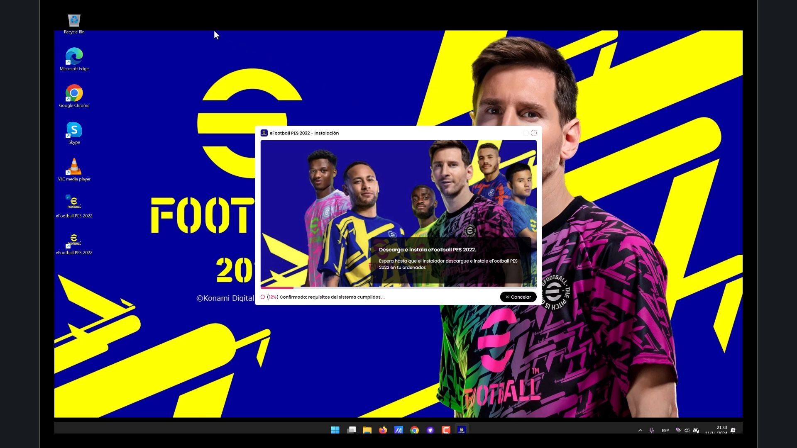Click the microphone icon in system tray
This screenshot has width=797, height=448.
point(652,431)
